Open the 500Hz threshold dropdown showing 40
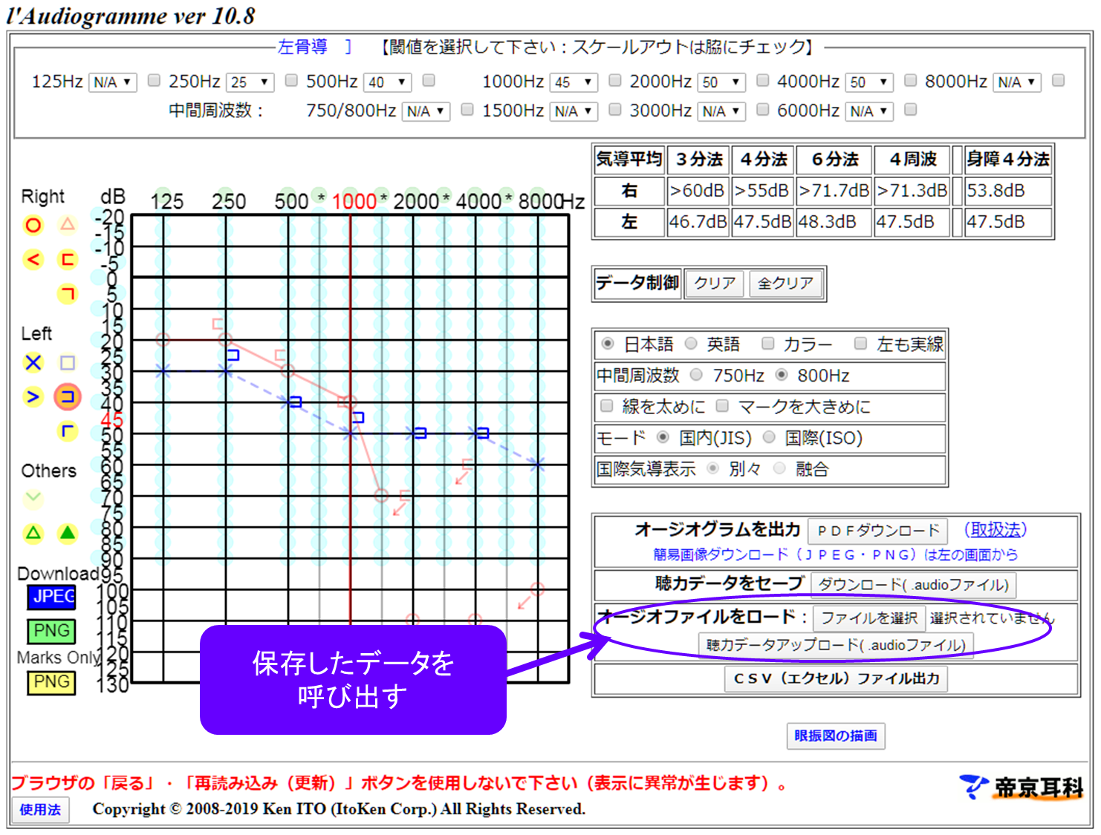 pos(388,82)
